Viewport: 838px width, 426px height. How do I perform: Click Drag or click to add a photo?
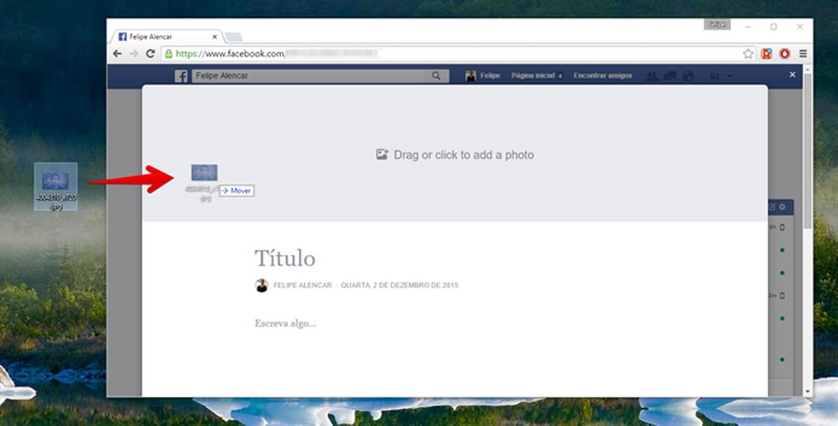click(x=455, y=155)
